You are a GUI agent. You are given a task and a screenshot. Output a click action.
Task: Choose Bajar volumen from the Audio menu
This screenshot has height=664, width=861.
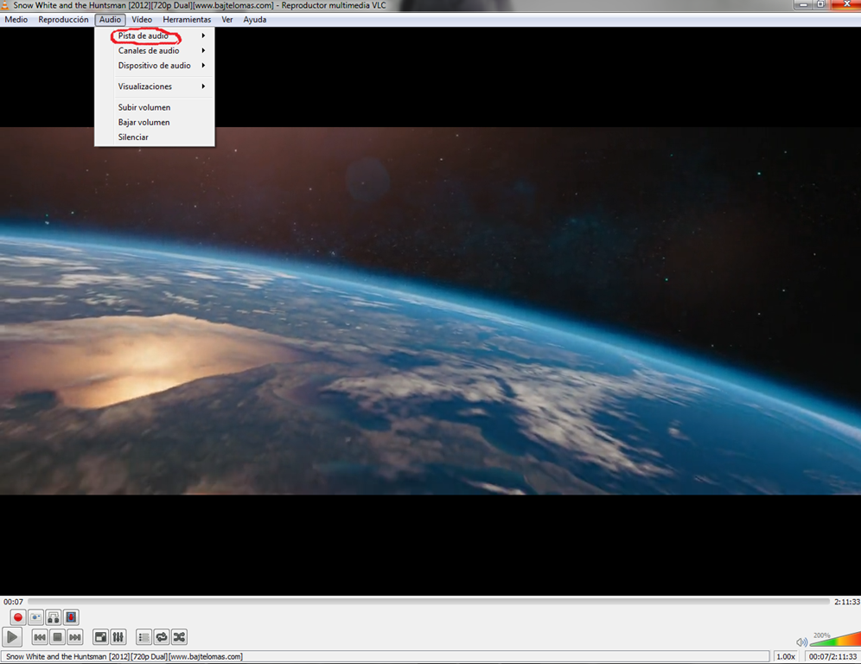coord(155,122)
